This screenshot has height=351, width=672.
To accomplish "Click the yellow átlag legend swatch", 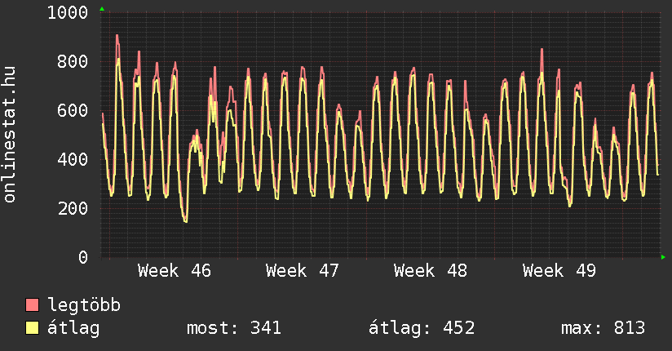I will pos(33,328).
